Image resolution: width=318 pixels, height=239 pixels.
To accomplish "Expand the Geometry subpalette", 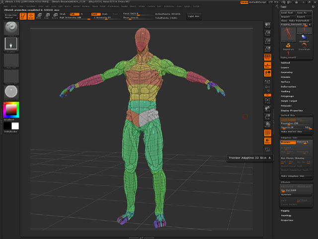I will (x=287, y=72).
